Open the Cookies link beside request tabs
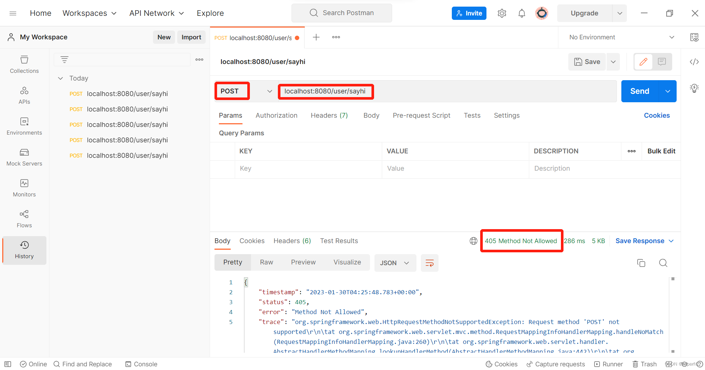 pyautogui.click(x=657, y=115)
